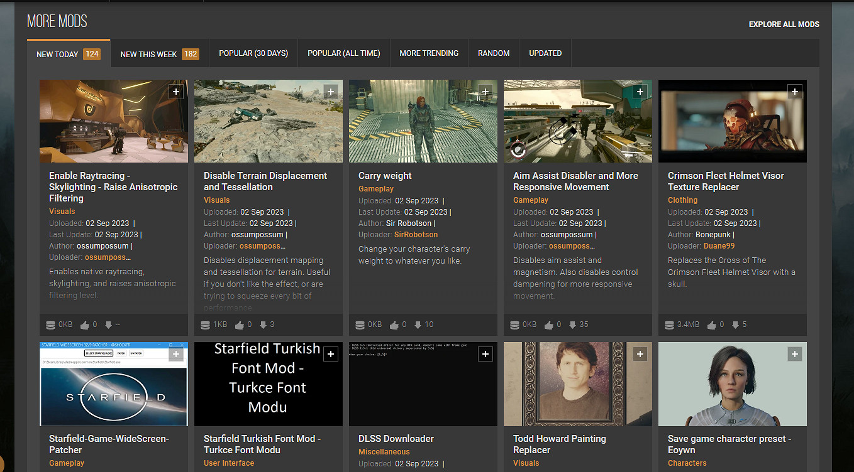Image resolution: width=854 pixels, height=472 pixels.
Task: Select the Popular (All Time) tab
Action: (343, 53)
